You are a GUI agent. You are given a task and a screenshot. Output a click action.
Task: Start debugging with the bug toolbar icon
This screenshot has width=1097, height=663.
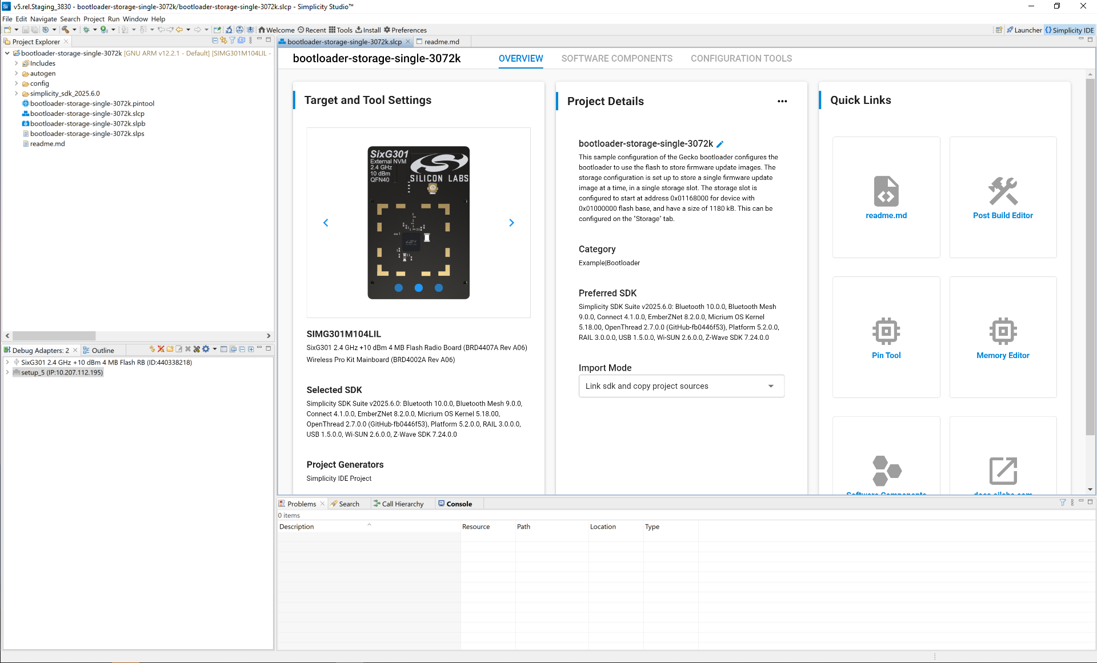tap(86, 30)
